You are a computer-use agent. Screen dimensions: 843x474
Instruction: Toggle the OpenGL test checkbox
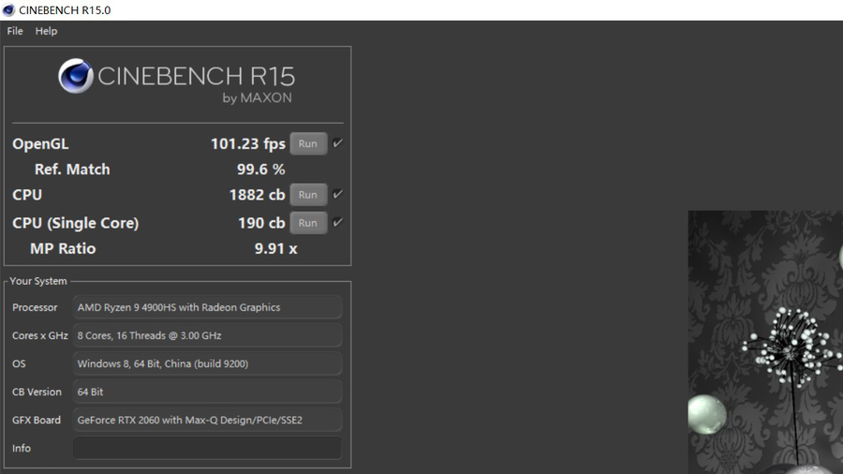(337, 143)
